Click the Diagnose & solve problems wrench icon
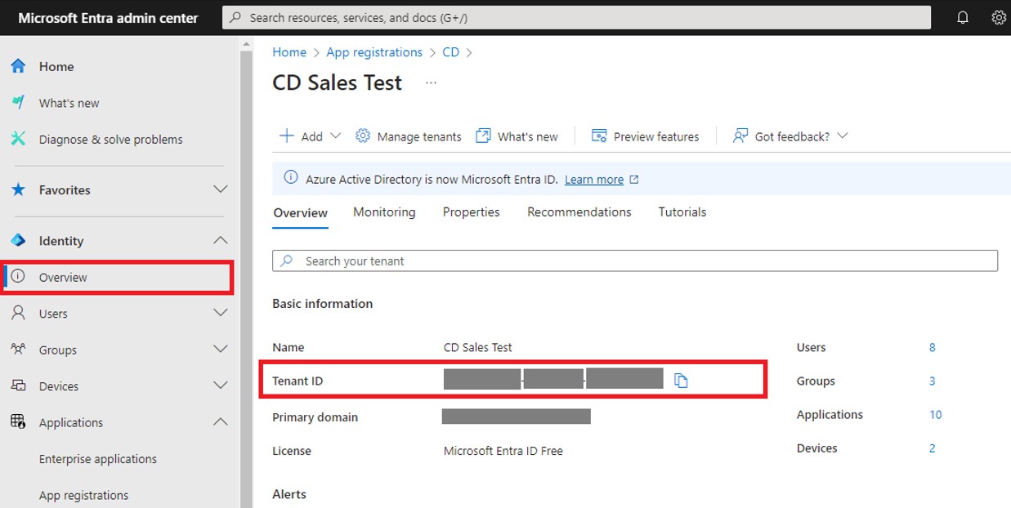The height and width of the screenshot is (508, 1011). click(18, 139)
